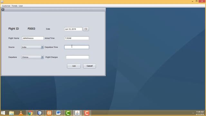Click the Departure Time label
This screenshot has width=206, height=116.
[51, 47]
